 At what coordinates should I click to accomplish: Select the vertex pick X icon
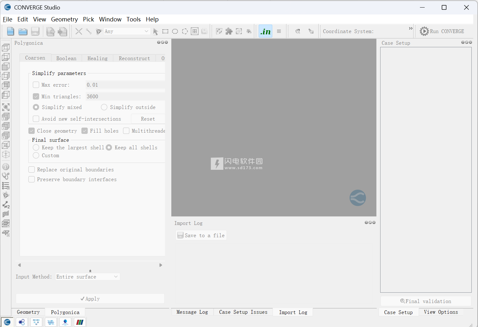(x=79, y=31)
